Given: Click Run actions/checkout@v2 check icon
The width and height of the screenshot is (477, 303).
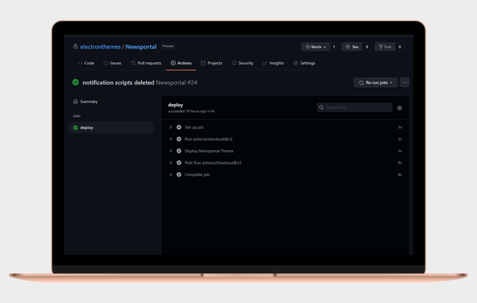Looking at the screenshot, I should point(179,139).
